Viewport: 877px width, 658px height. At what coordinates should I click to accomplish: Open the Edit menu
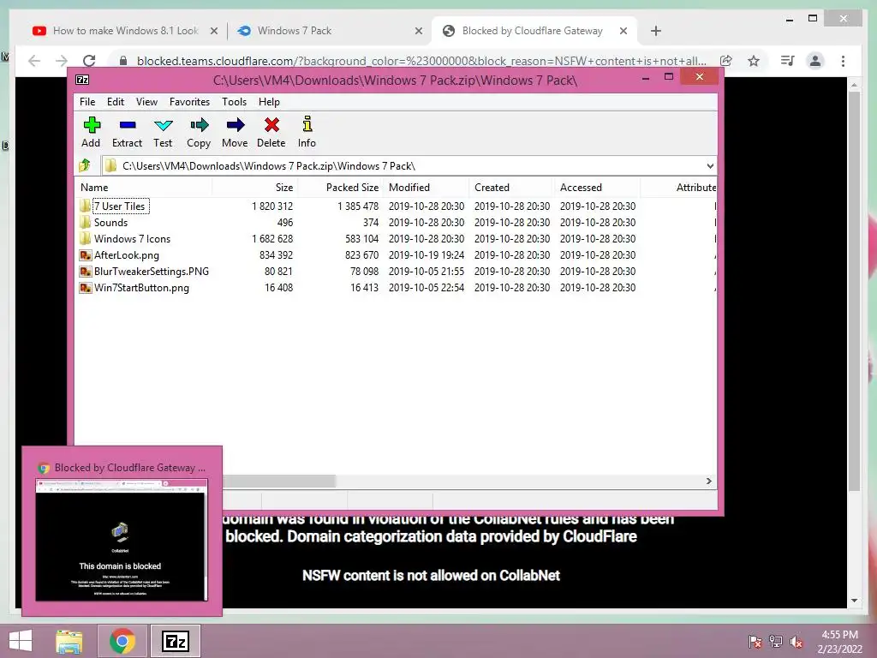[x=116, y=102]
